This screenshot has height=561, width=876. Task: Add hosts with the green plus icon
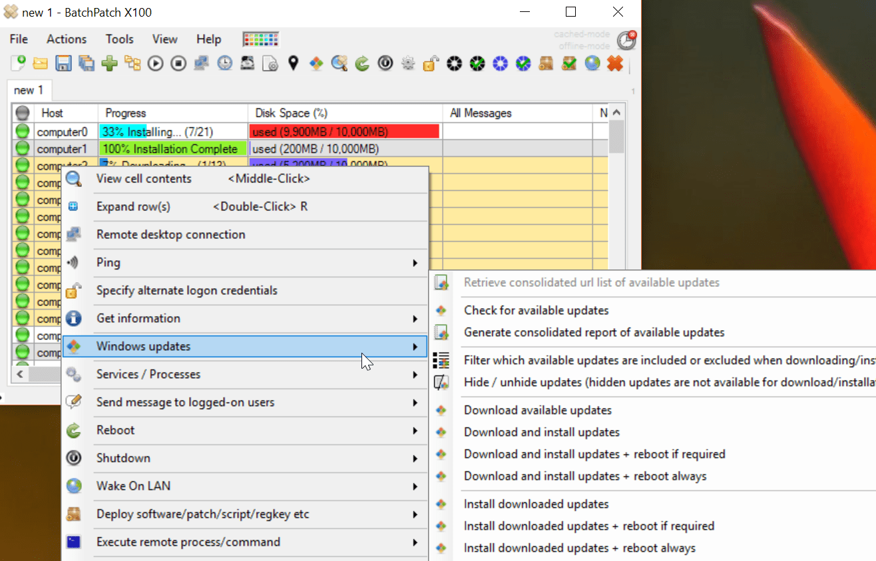point(109,63)
